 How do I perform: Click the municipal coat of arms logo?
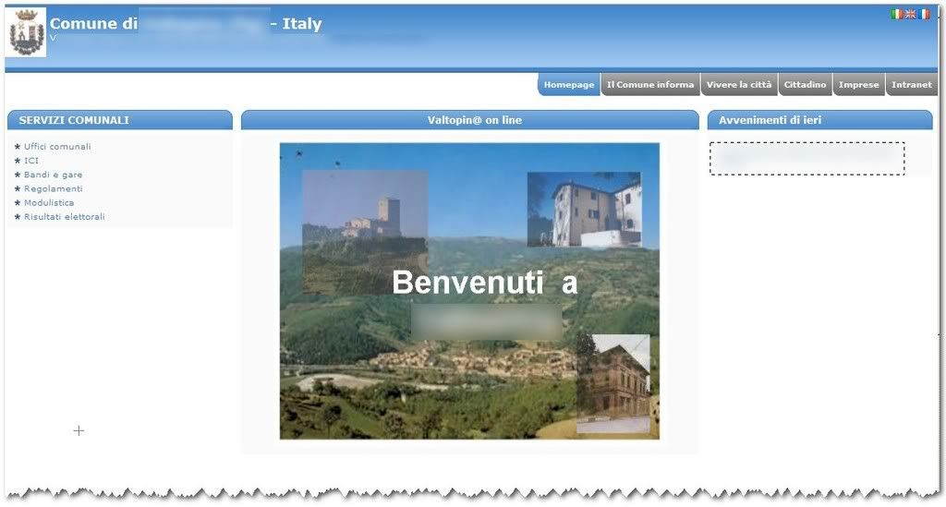26,33
